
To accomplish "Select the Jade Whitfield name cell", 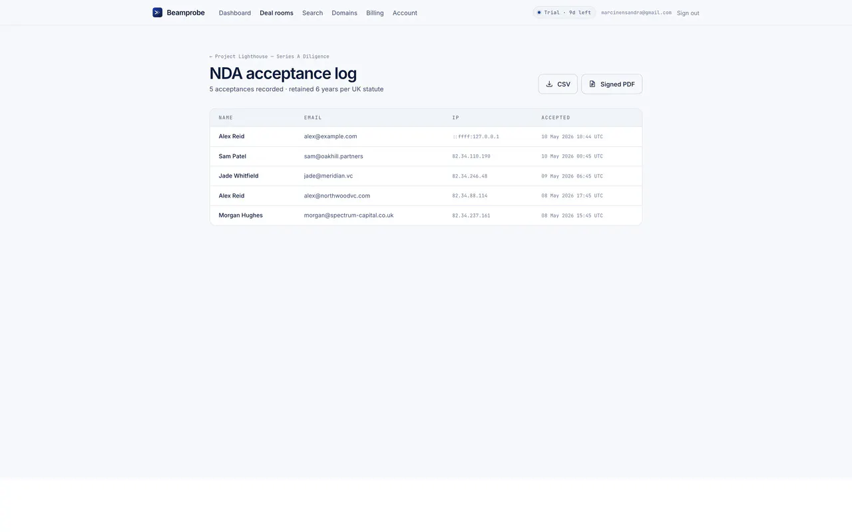I will 238,176.
